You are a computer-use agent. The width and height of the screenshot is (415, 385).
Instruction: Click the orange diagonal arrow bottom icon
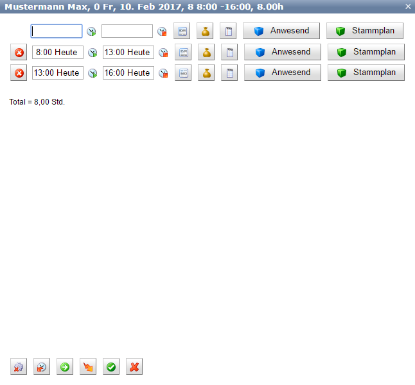coord(88,367)
